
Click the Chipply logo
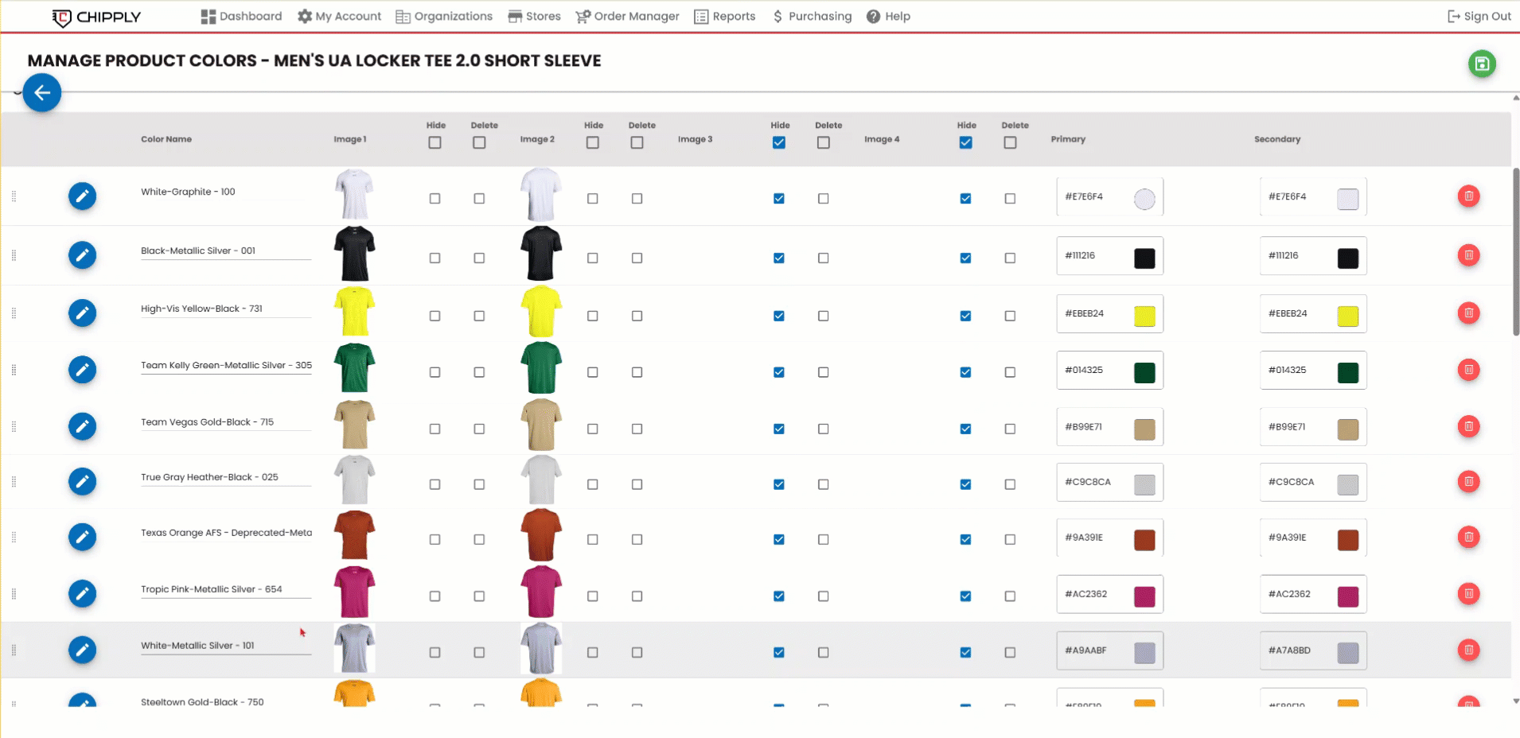(96, 17)
